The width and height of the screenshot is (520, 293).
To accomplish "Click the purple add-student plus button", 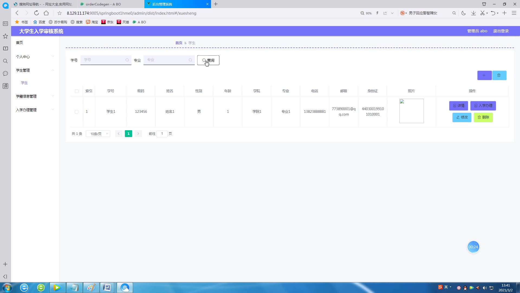I will pyautogui.click(x=484, y=75).
